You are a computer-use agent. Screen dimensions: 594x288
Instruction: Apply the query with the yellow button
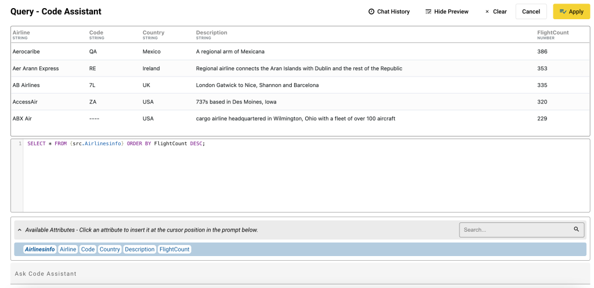pyautogui.click(x=571, y=12)
